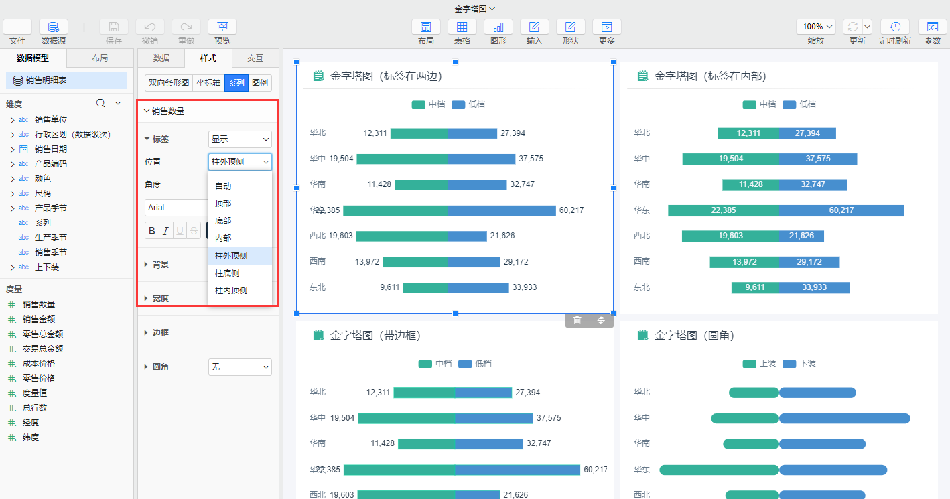Toggle the 下装 legend in the 圆角 chart
Viewport: 950px width, 499px height.
pos(799,364)
